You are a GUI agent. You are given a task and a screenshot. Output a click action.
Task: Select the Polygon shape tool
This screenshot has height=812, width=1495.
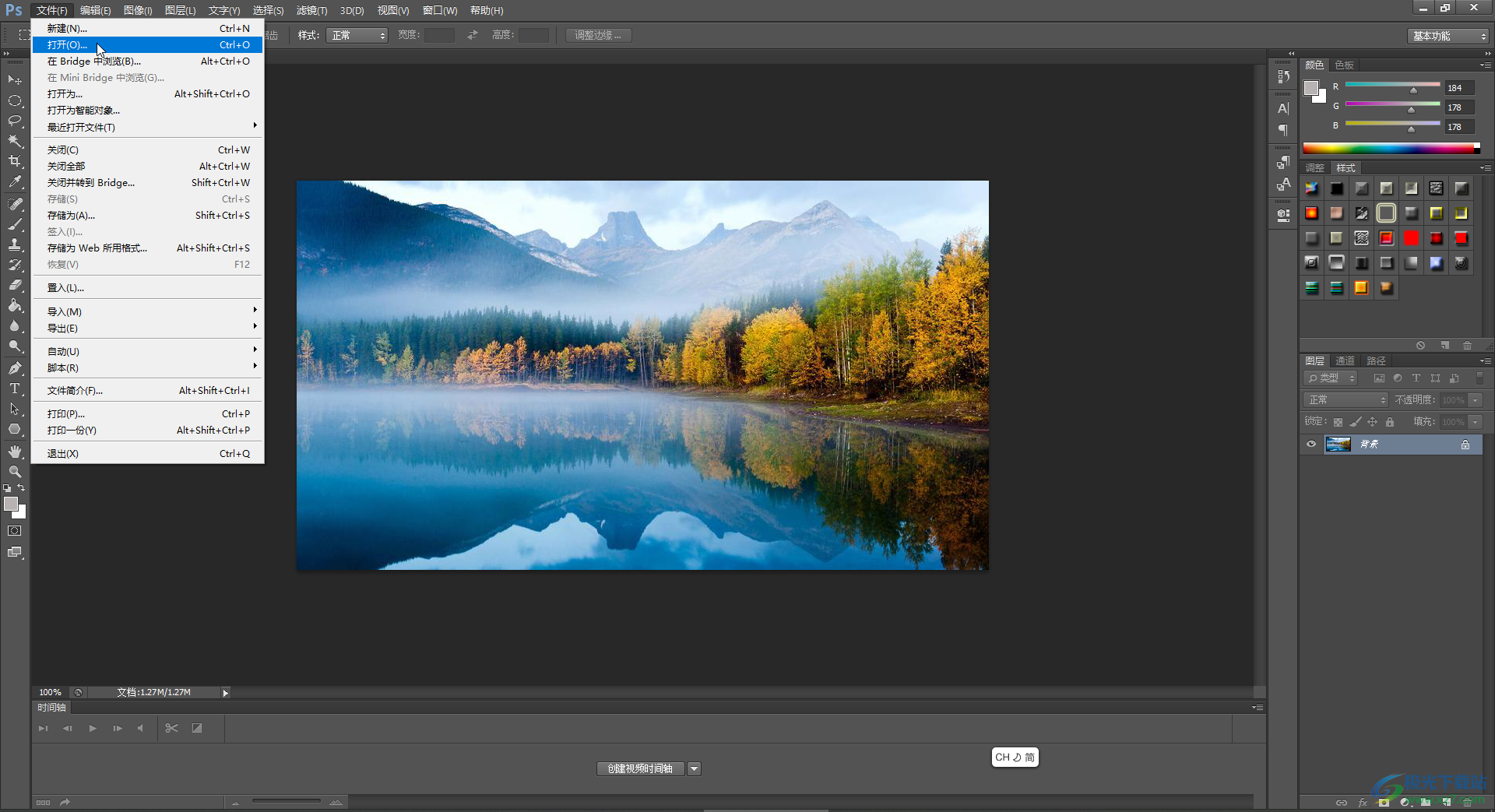(x=15, y=429)
